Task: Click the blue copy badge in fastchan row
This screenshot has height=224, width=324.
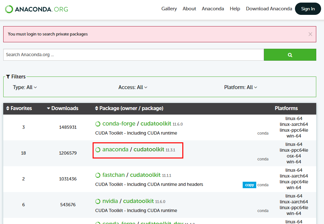Action: (x=249, y=185)
